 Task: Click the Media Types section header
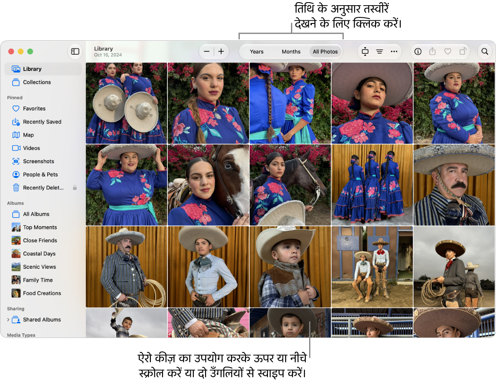coord(21,335)
